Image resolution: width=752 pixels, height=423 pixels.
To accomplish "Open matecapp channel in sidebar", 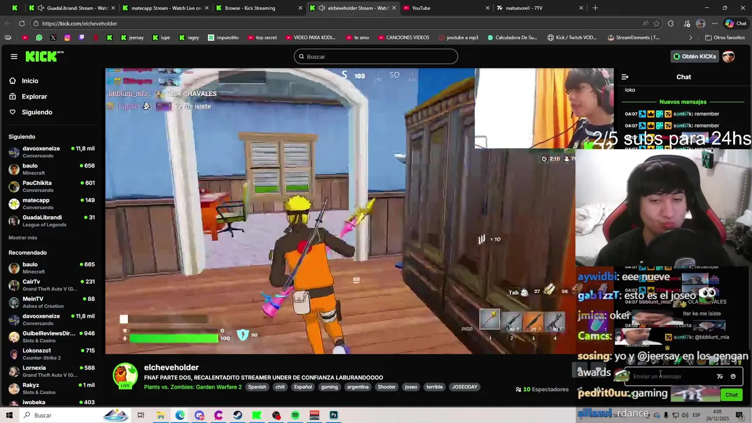I will point(52,203).
